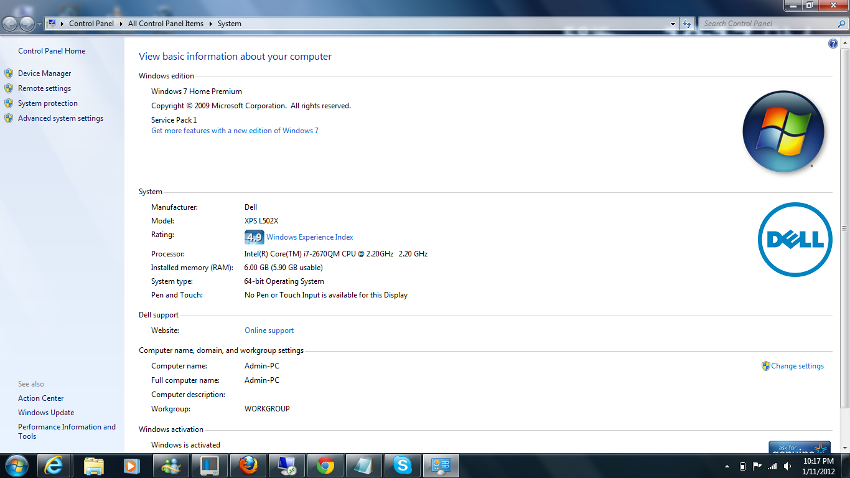Click the help question mark icon
The height and width of the screenshot is (478, 850).
pyautogui.click(x=833, y=44)
